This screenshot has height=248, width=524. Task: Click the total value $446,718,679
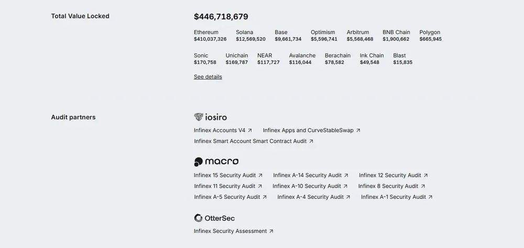coord(221,17)
